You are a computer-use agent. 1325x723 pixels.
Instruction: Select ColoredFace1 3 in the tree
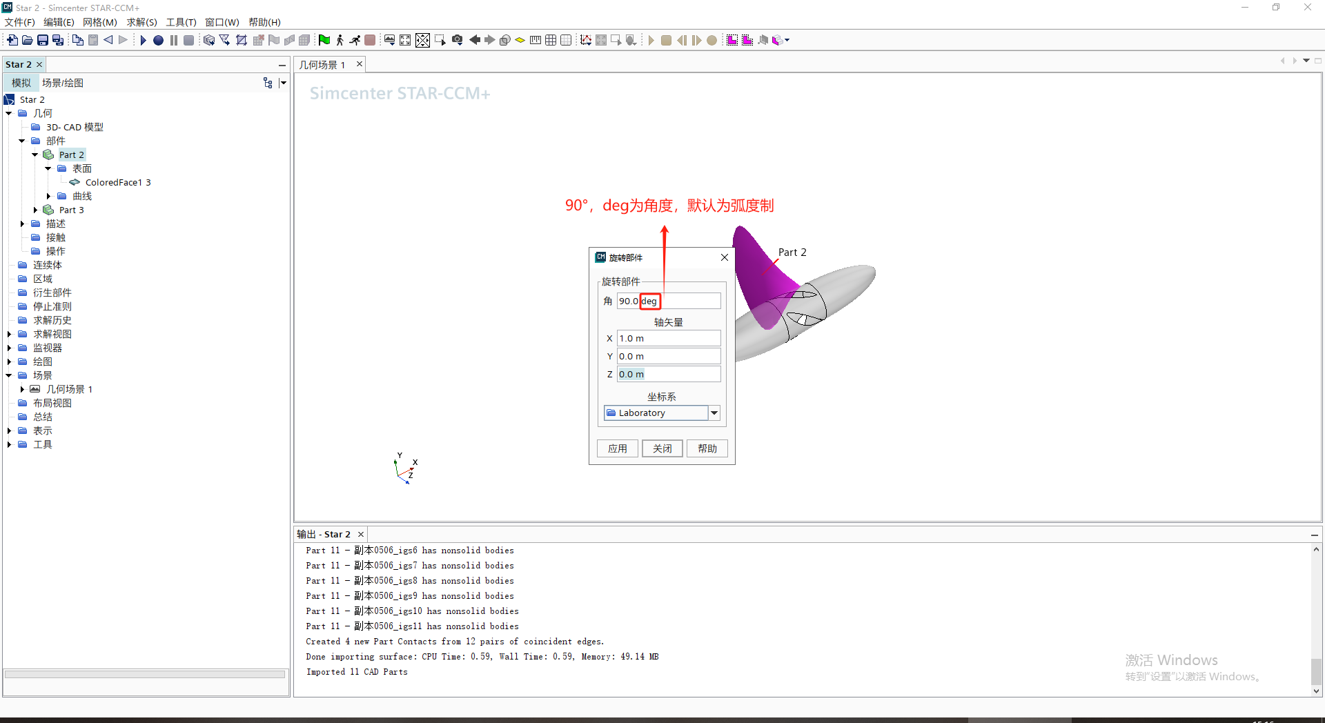(118, 182)
